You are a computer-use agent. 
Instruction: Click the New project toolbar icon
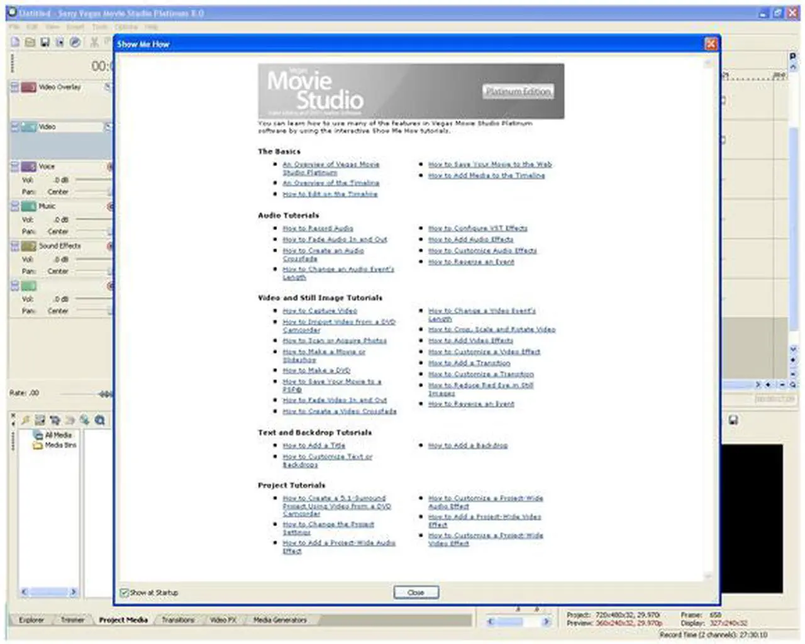16,42
